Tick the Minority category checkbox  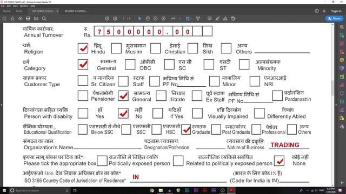pos(244,64)
